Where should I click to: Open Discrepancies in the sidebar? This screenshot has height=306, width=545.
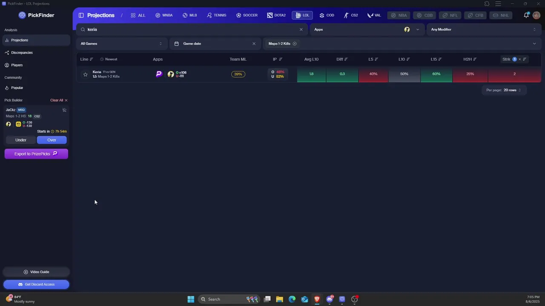click(x=36, y=53)
